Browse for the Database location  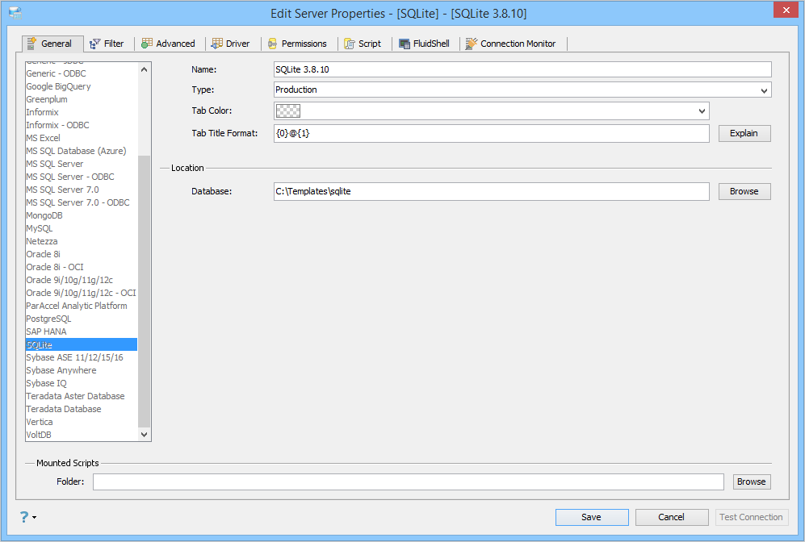744,191
